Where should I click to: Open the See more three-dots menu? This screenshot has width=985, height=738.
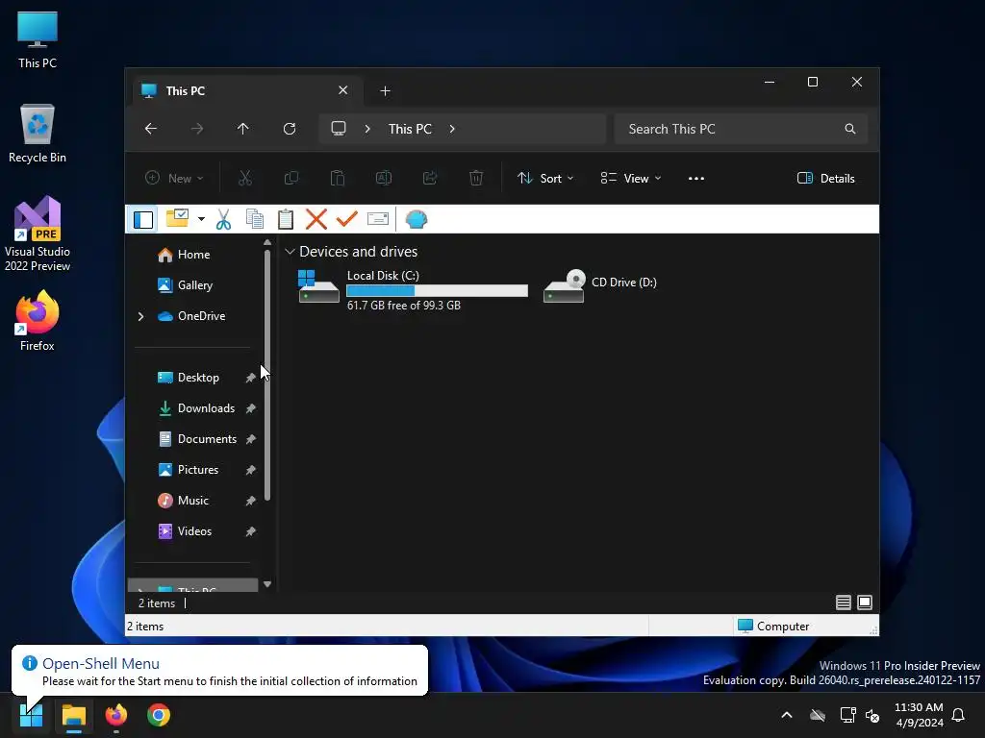coord(696,178)
